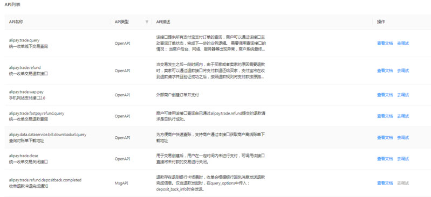Open 查看文档 for alipay.trade.fastpay.refund.query
The height and width of the screenshot is (197, 431).
[x=385, y=116]
